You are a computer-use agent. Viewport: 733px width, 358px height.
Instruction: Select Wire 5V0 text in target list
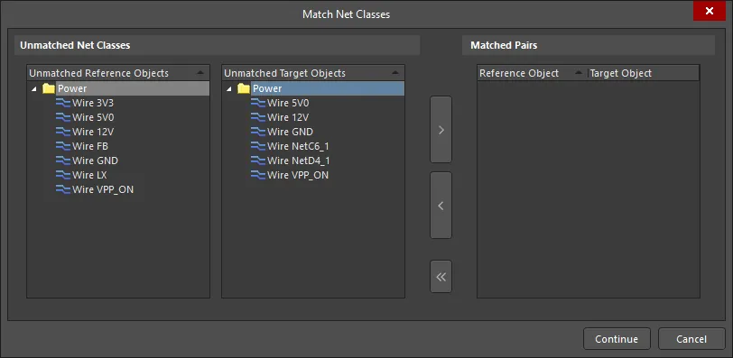click(288, 103)
